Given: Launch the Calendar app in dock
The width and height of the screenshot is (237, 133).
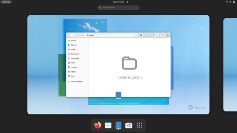Looking at the screenshot, I should tap(108, 125).
